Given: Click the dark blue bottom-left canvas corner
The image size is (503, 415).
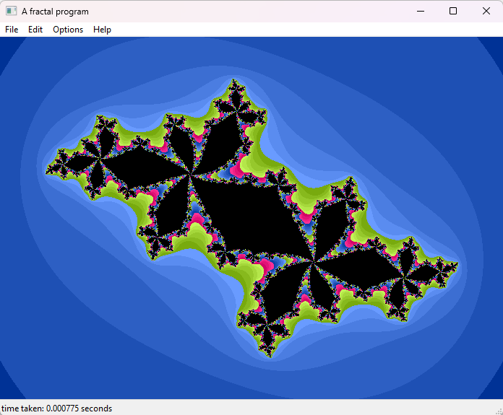Looking at the screenshot, I should tap(6, 393).
